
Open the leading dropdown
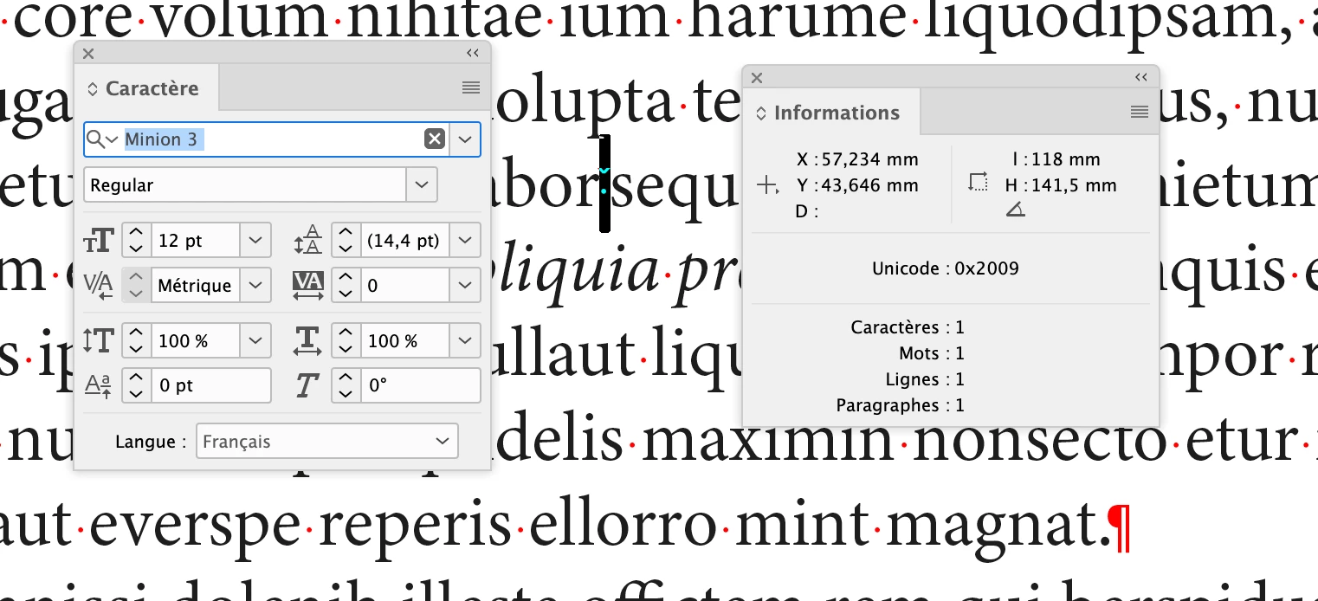[x=465, y=241]
